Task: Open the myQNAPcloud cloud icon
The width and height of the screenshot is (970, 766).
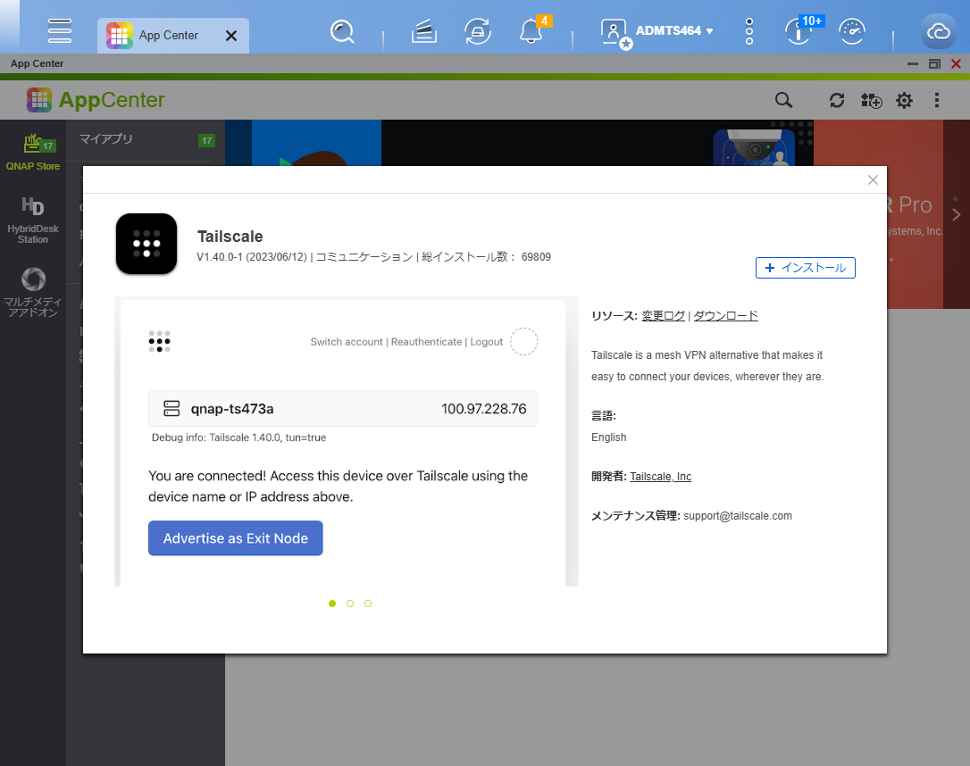Action: click(x=938, y=31)
